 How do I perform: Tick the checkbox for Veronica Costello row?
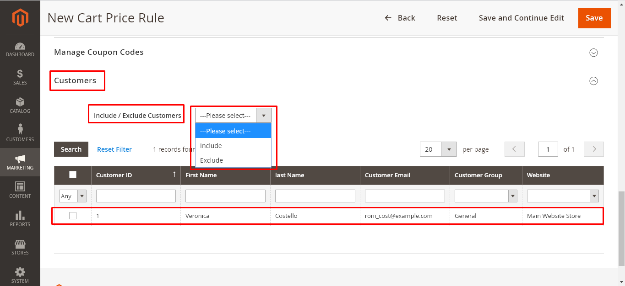(x=73, y=216)
